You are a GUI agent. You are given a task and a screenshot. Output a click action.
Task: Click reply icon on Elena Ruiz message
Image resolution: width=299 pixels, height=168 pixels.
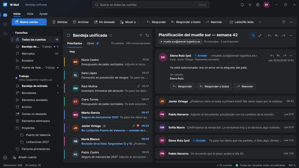coord(272,56)
